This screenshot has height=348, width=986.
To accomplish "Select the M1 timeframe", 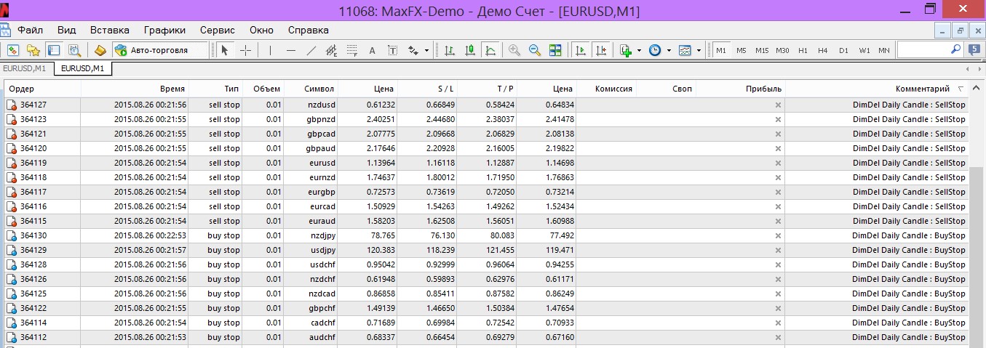I will tap(720, 50).
